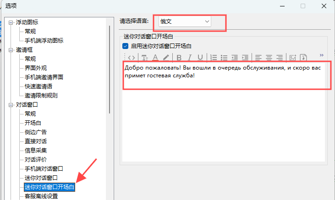Pick the font color tool
335x200 pixels.
(155, 57)
